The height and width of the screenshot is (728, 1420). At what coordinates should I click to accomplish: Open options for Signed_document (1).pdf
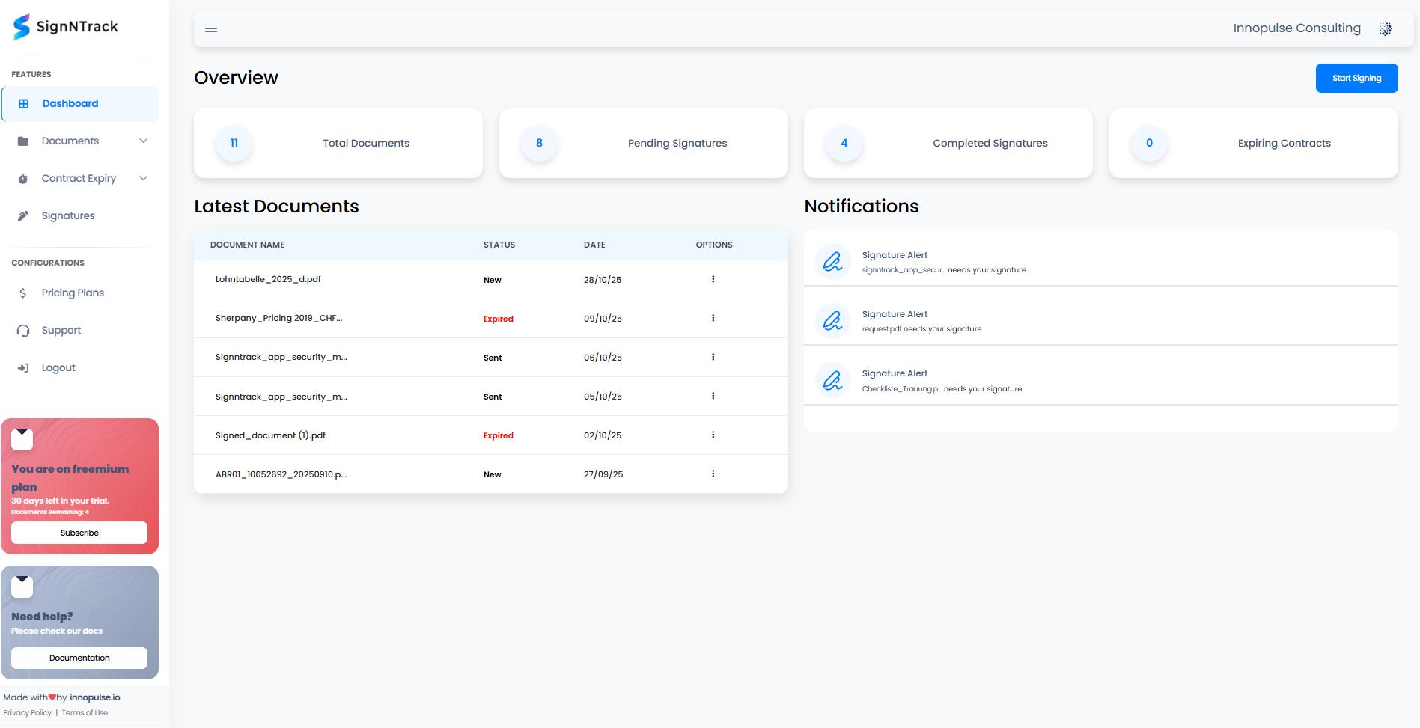713,435
